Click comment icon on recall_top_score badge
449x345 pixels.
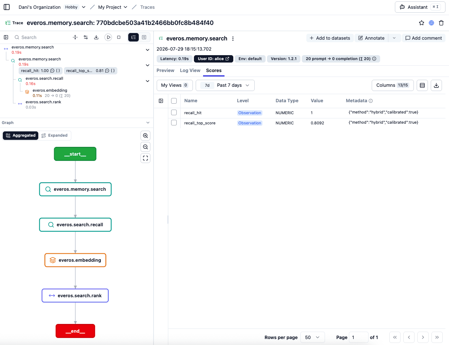(x=107, y=71)
